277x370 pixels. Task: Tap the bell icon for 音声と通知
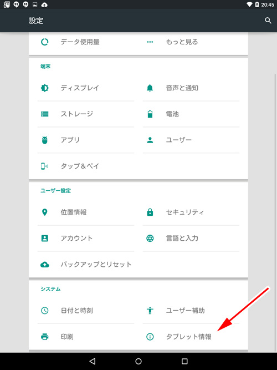coord(150,88)
